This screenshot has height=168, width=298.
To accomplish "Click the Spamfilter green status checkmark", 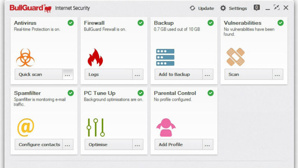I will point(71,93).
